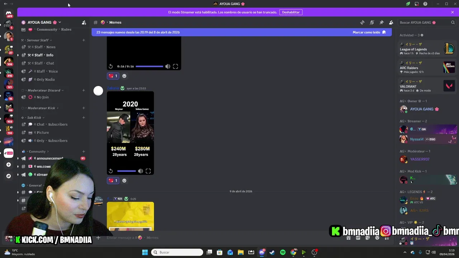Click heart reaction under 2020 video
This screenshot has height=258, width=459.
113,181
